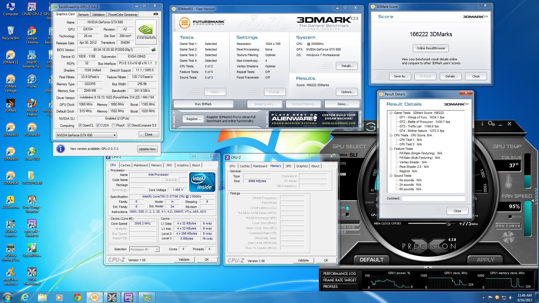The width and height of the screenshot is (539, 303).
Task: Click the MEM CLOCK OFFSET slider handle
Action: 448,224
